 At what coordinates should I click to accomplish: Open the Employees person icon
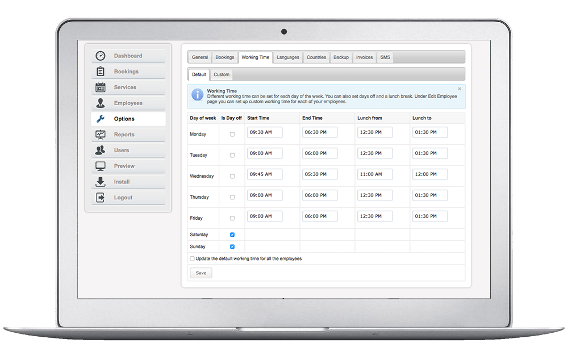101,103
